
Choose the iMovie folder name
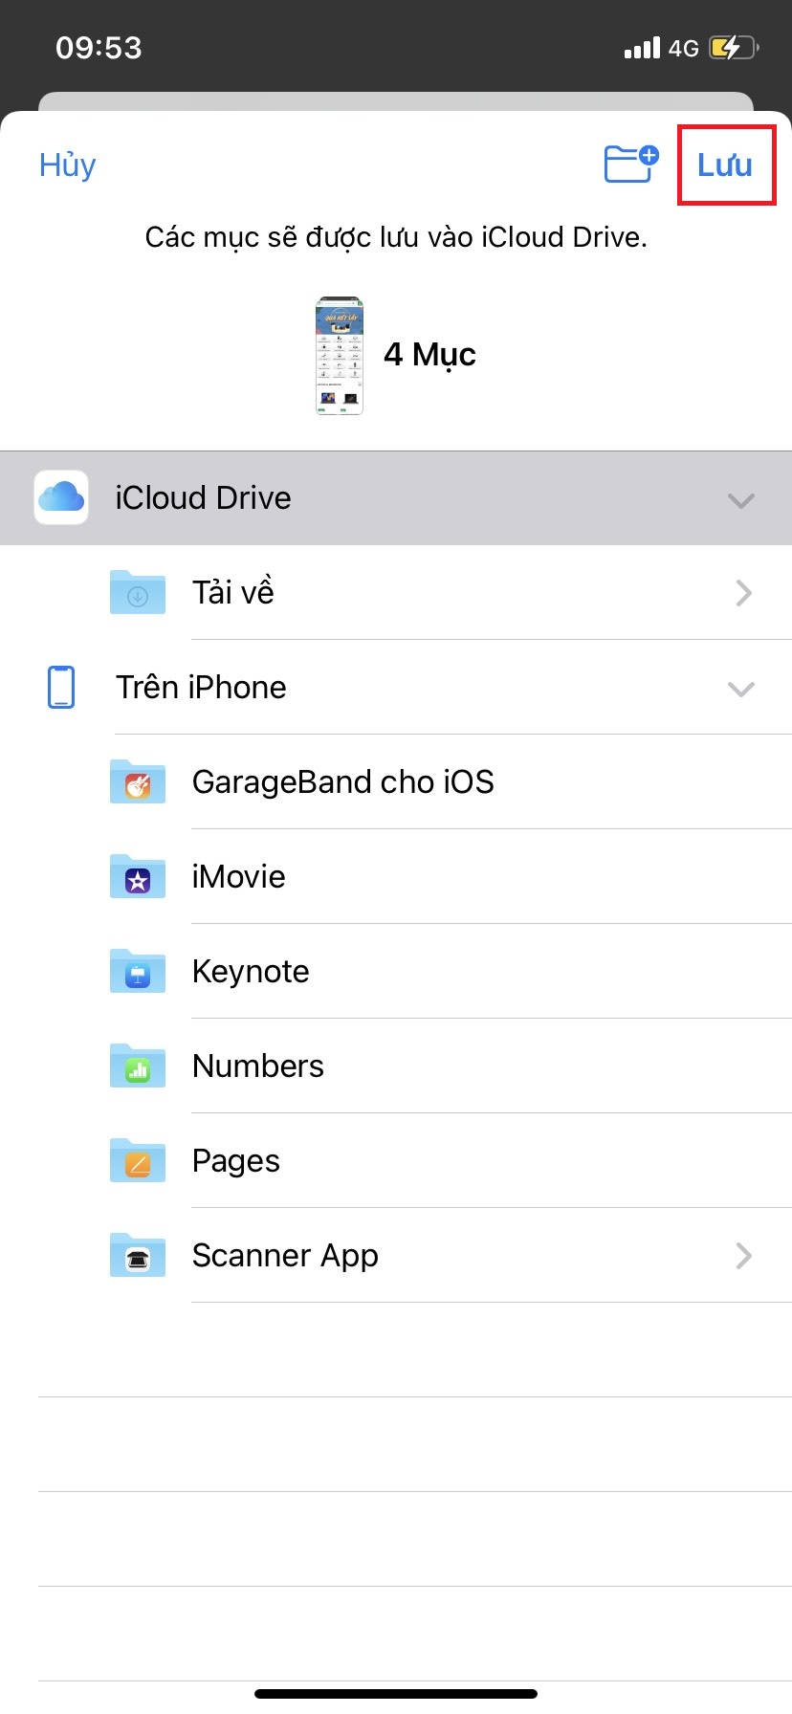tap(239, 876)
